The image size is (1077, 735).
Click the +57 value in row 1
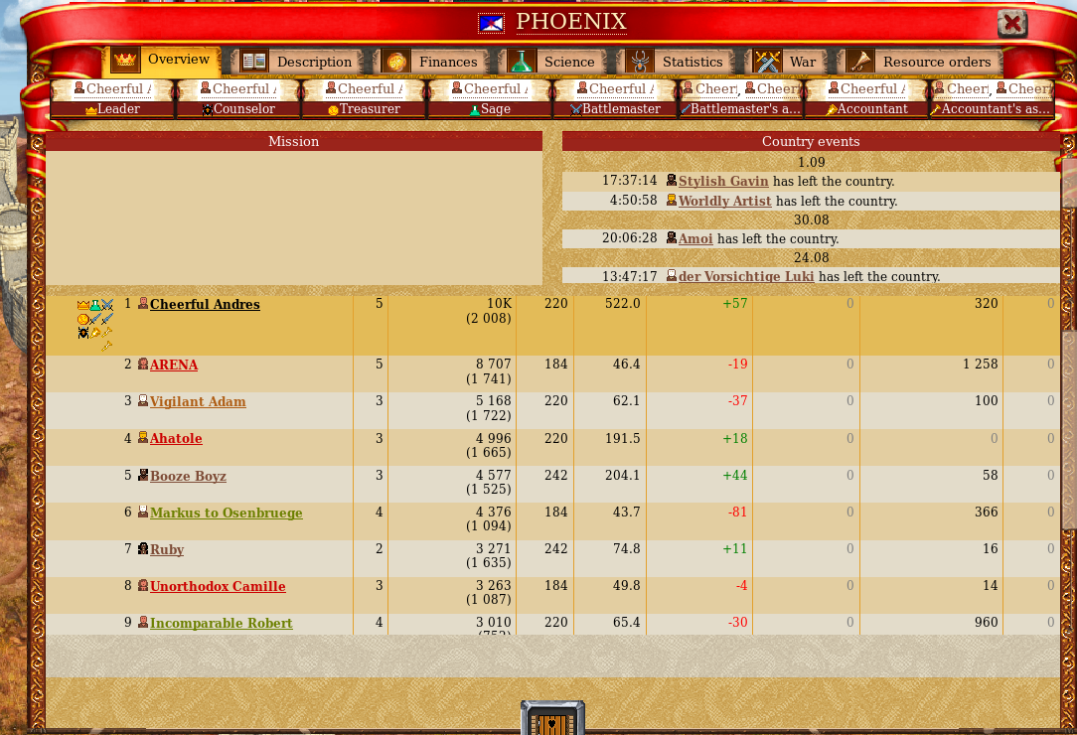click(x=735, y=303)
